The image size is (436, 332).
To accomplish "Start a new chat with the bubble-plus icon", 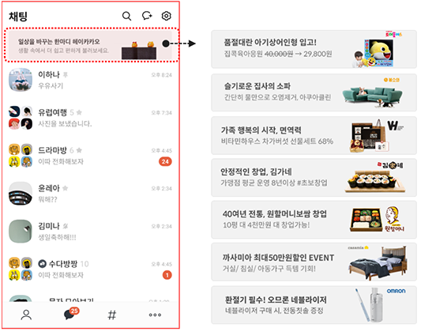I will point(147,16).
